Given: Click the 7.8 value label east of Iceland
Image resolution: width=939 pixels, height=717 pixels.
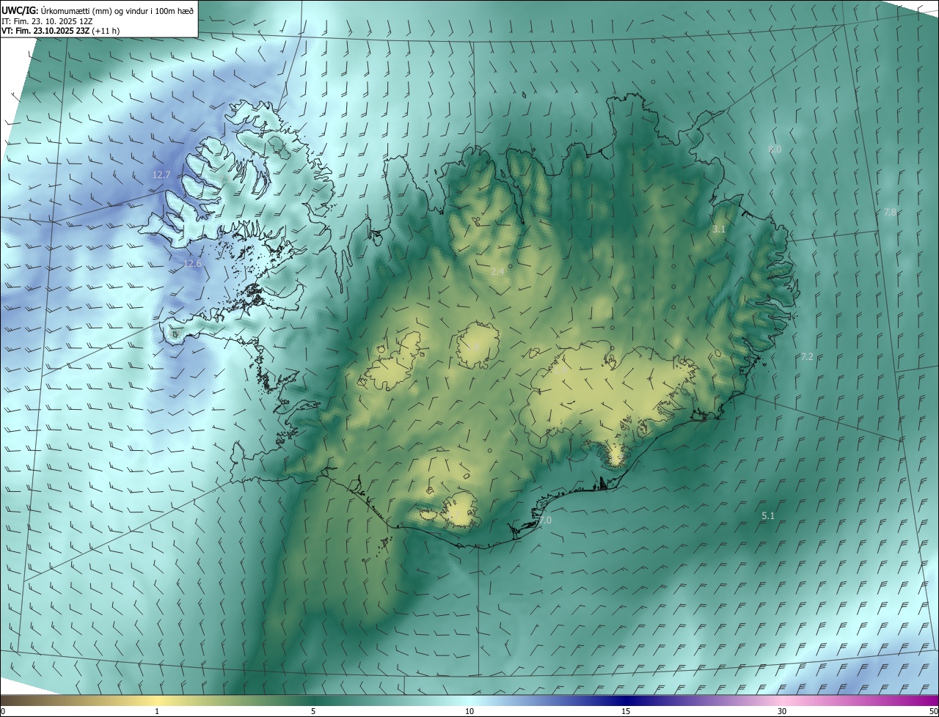Looking at the screenshot, I should pos(890,212).
